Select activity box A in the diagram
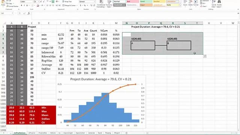240x135 pixels. tap(143, 45)
